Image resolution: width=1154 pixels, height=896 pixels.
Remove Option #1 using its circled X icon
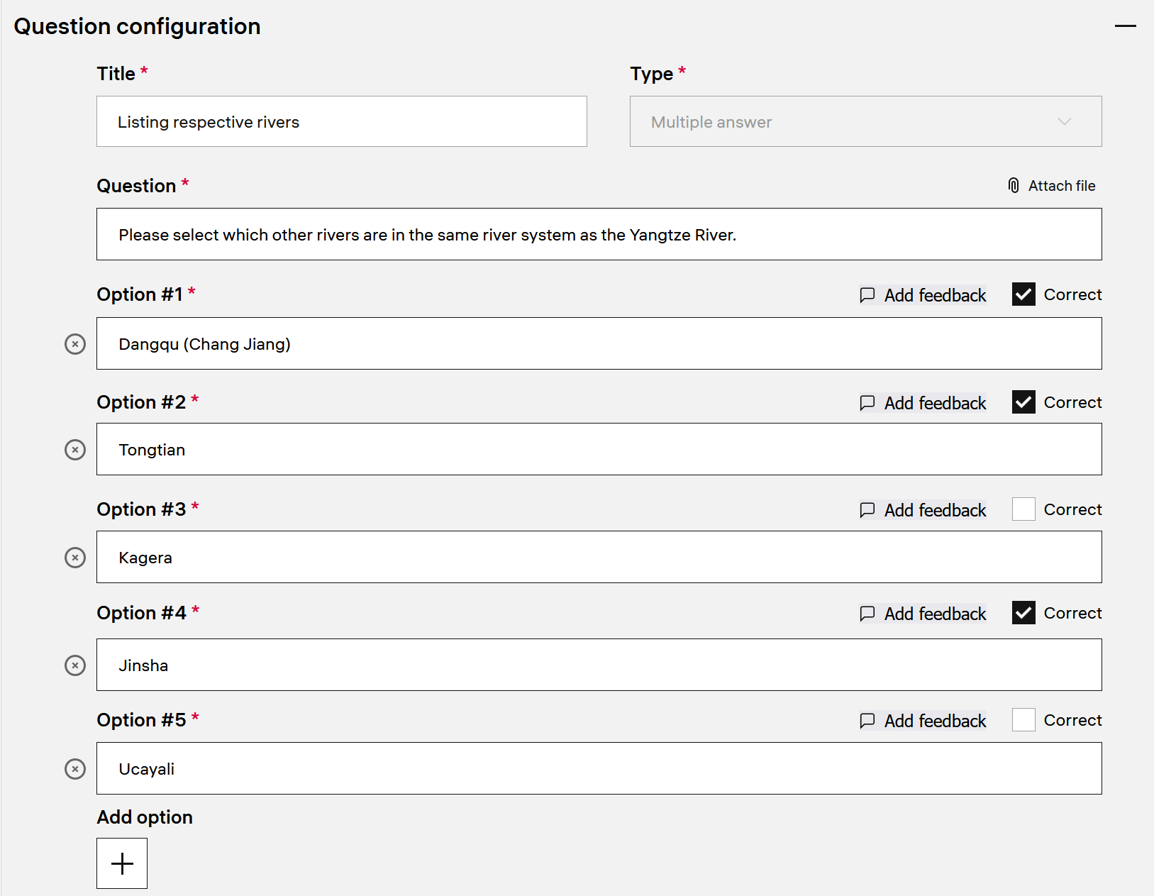[x=75, y=344]
